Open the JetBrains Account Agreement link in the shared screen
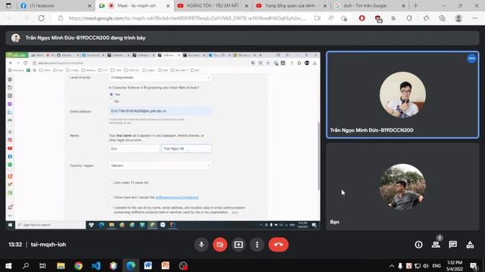Image resolution: width=485 pixels, height=272 pixels. 177,197
